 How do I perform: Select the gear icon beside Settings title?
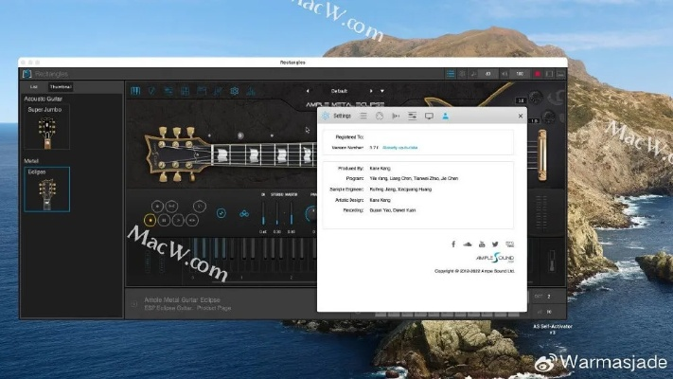click(x=327, y=116)
